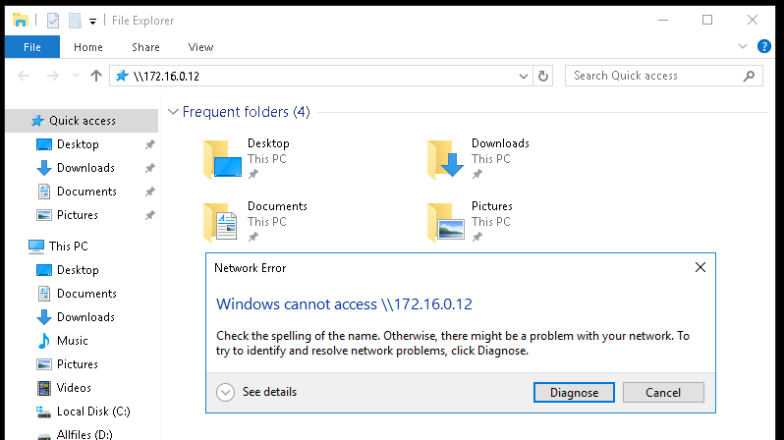
Task: Select Documents under This PC
Action: [86, 294]
